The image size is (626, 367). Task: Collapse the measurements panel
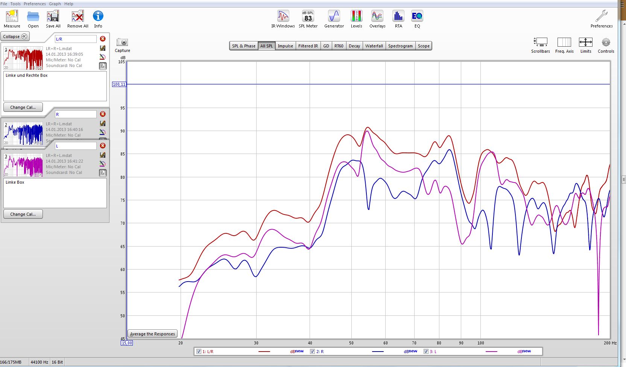point(15,37)
